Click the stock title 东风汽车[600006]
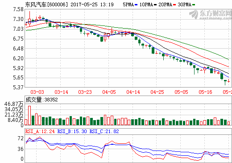This screenshot has height=163, width=232. 46,4
